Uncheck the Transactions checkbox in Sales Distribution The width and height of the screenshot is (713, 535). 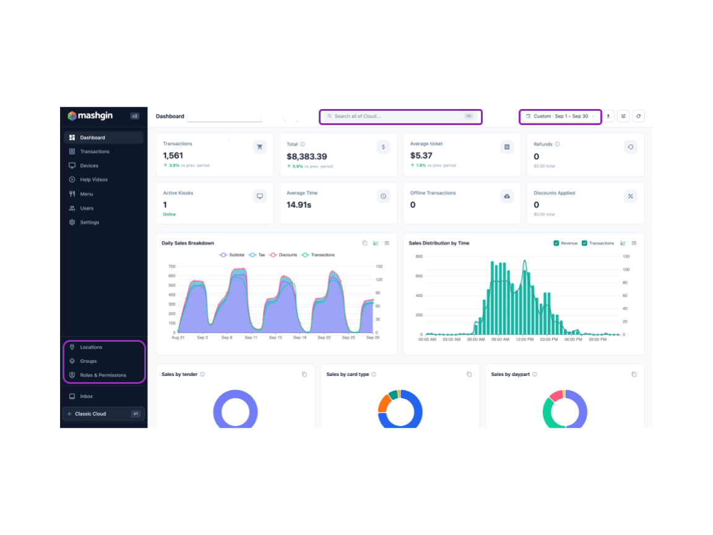(585, 243)
